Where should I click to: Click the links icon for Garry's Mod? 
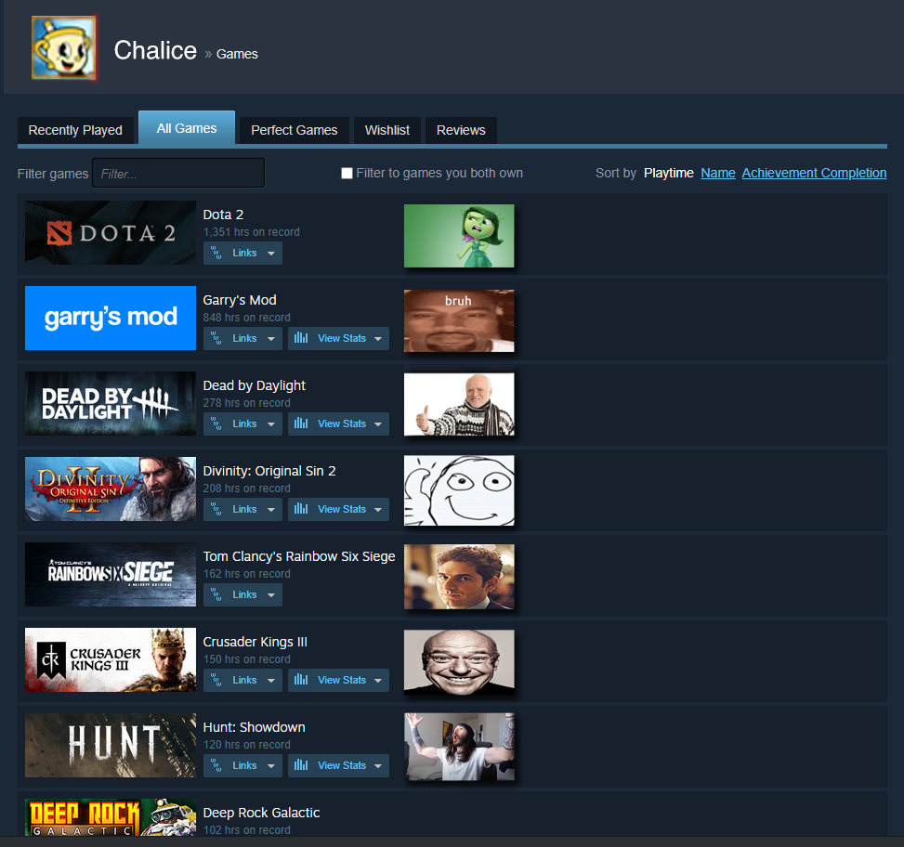pyautogui.click(x=216, y=338)
